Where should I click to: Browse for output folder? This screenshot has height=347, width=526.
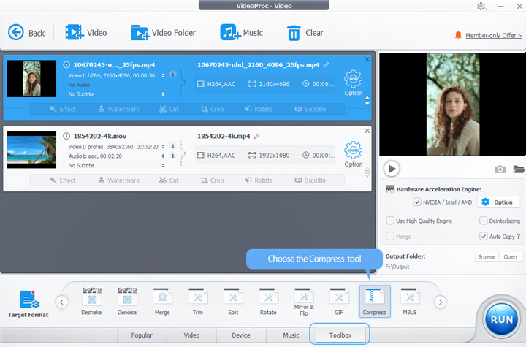point(487,256)
